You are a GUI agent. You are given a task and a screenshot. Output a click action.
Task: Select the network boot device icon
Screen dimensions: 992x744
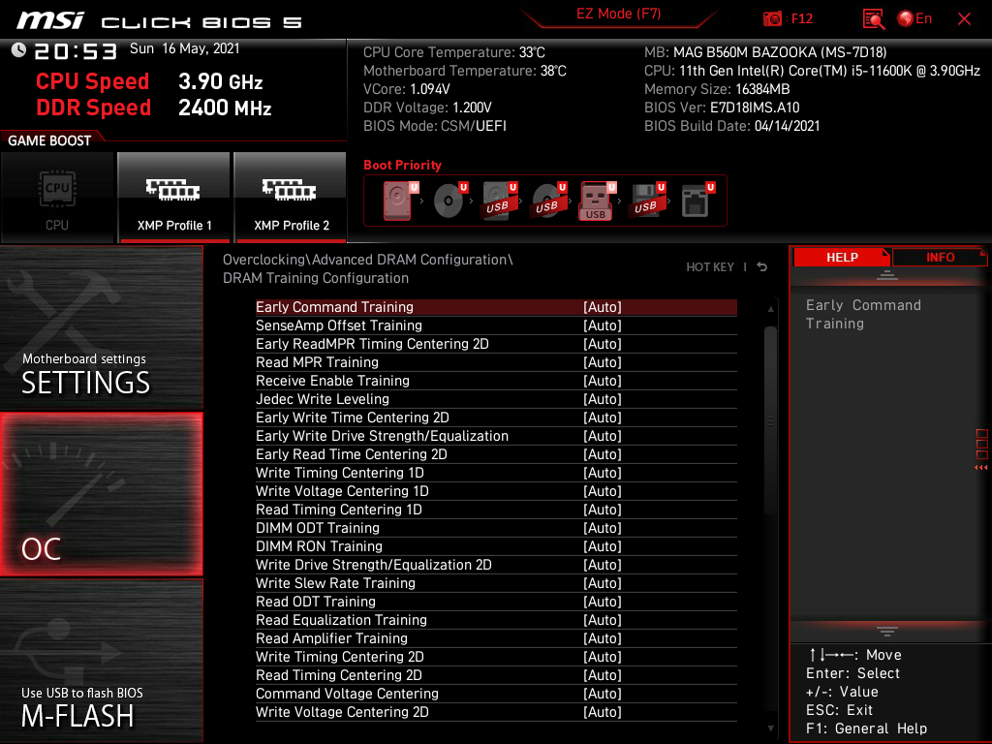(697, 201)
